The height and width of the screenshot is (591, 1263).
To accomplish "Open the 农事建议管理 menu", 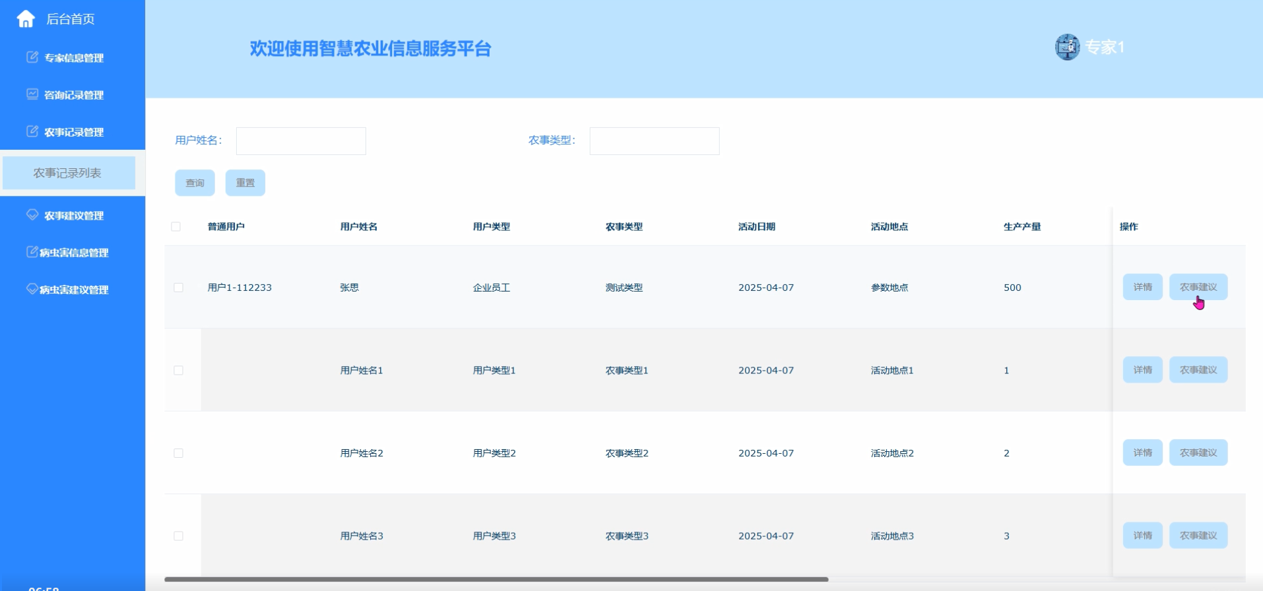I will pos(73,215).
